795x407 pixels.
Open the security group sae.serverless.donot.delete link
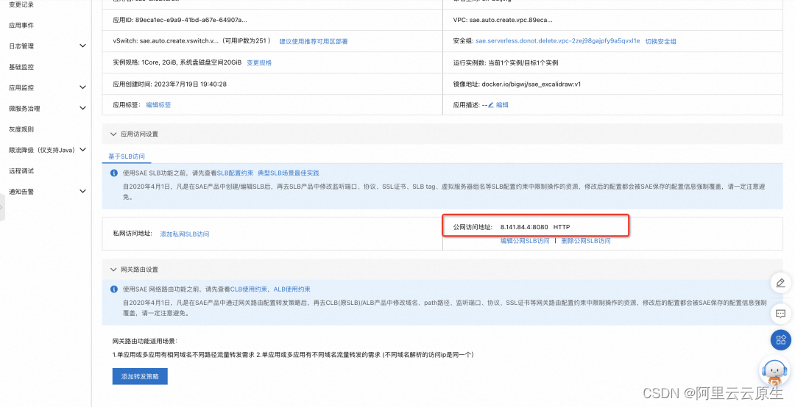point(558,41)
